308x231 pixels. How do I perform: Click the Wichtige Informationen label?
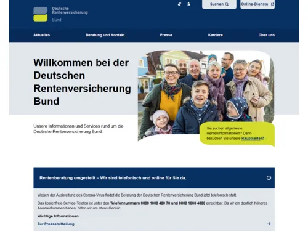tap(59, 216)
